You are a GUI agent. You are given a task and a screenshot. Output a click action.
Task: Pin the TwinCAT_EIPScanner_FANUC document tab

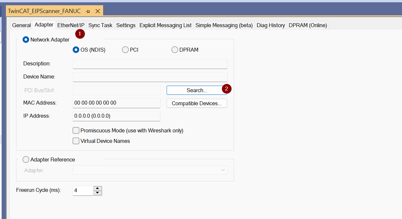[x=88, y=11]
